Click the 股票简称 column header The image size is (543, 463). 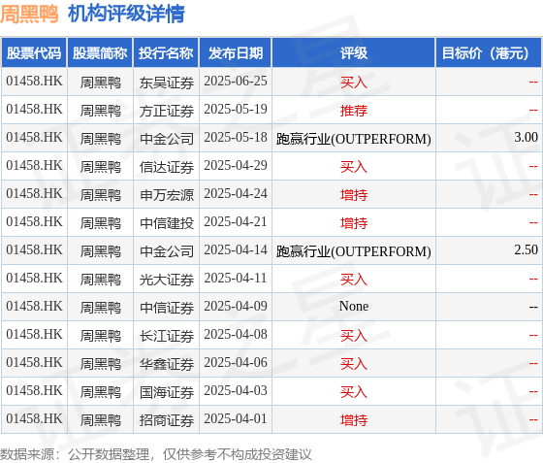(x=100, y=53)
